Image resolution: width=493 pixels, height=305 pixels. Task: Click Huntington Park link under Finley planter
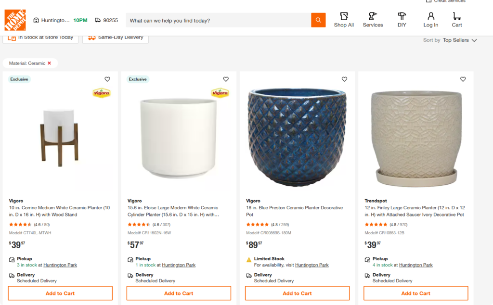[415, 265]
